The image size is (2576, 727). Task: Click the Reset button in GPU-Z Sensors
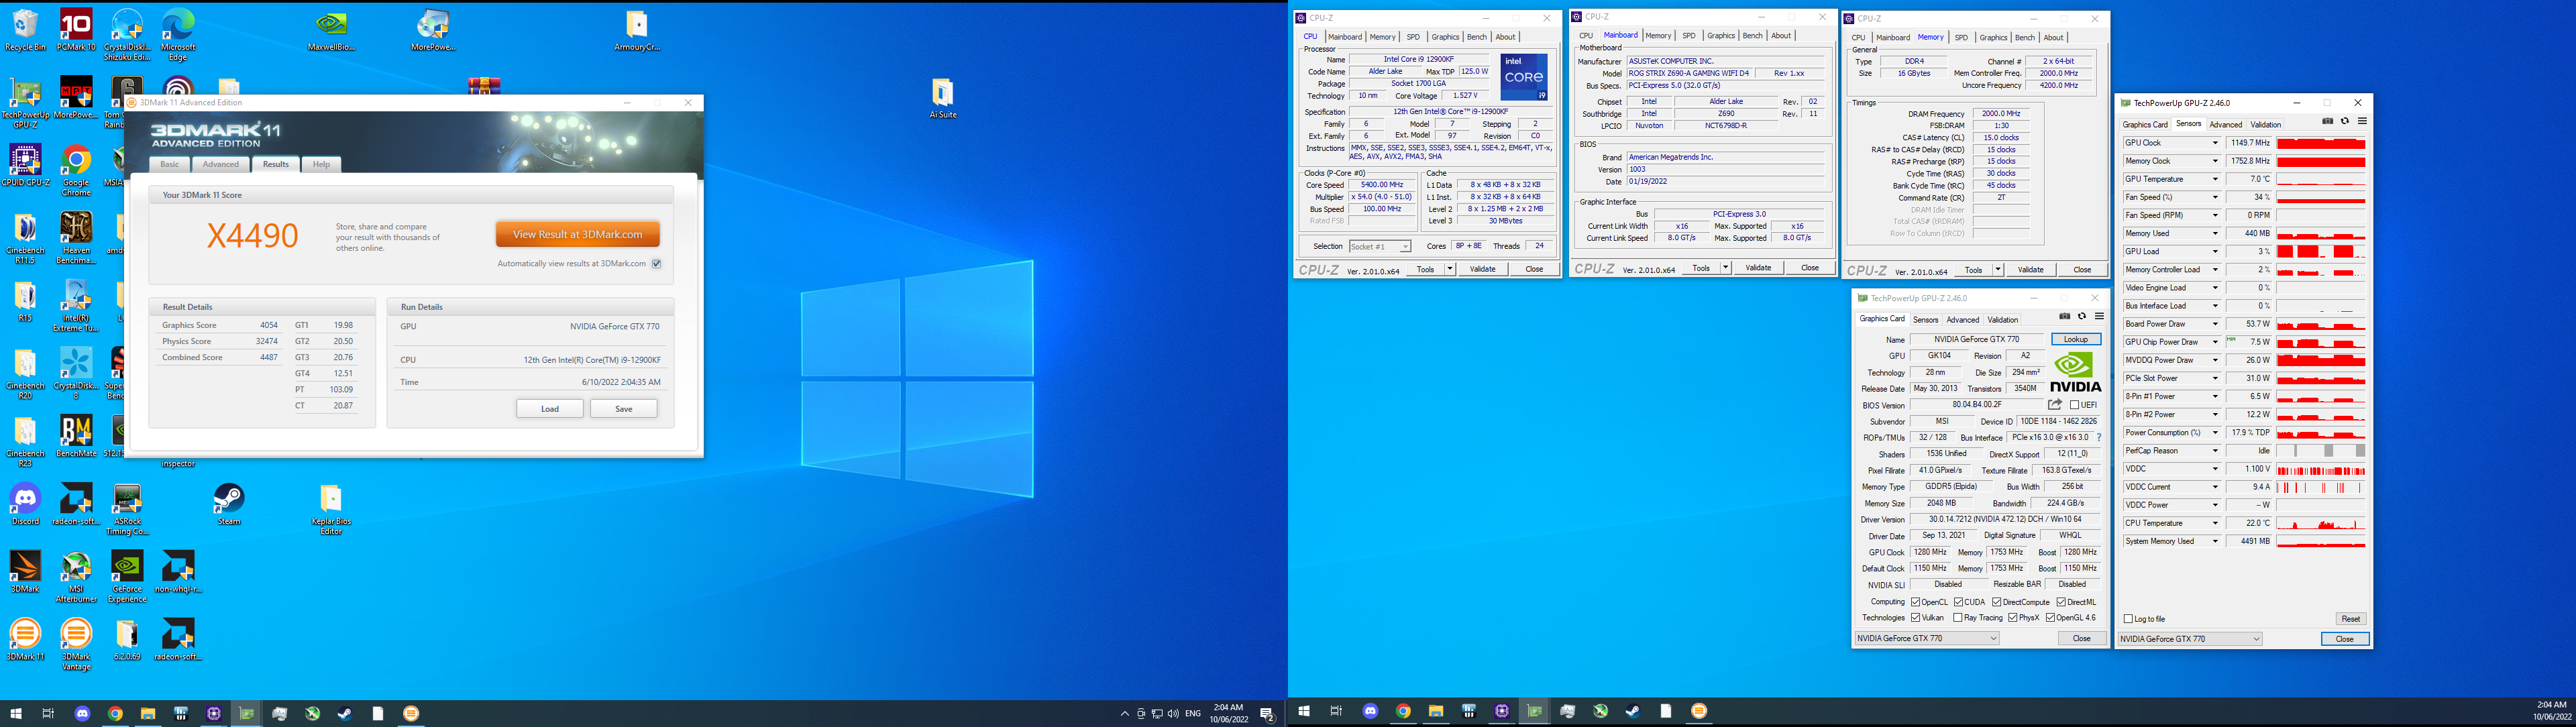pyautogui.click(x=2350, y=619)
